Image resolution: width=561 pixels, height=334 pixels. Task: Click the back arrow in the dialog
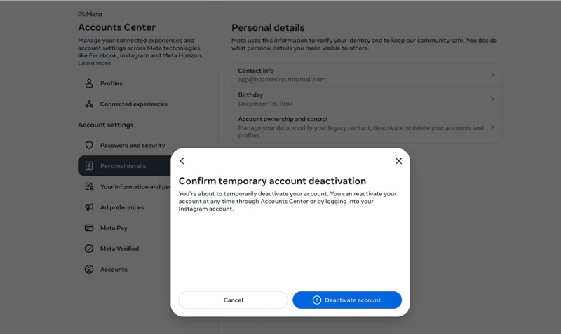click(x=182, y=161)
